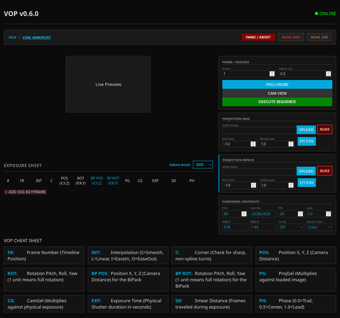Click FIT FOV in Projection Mag
Image resolution: width=340 pixels, height=318 pixels.
pos(307,141)
